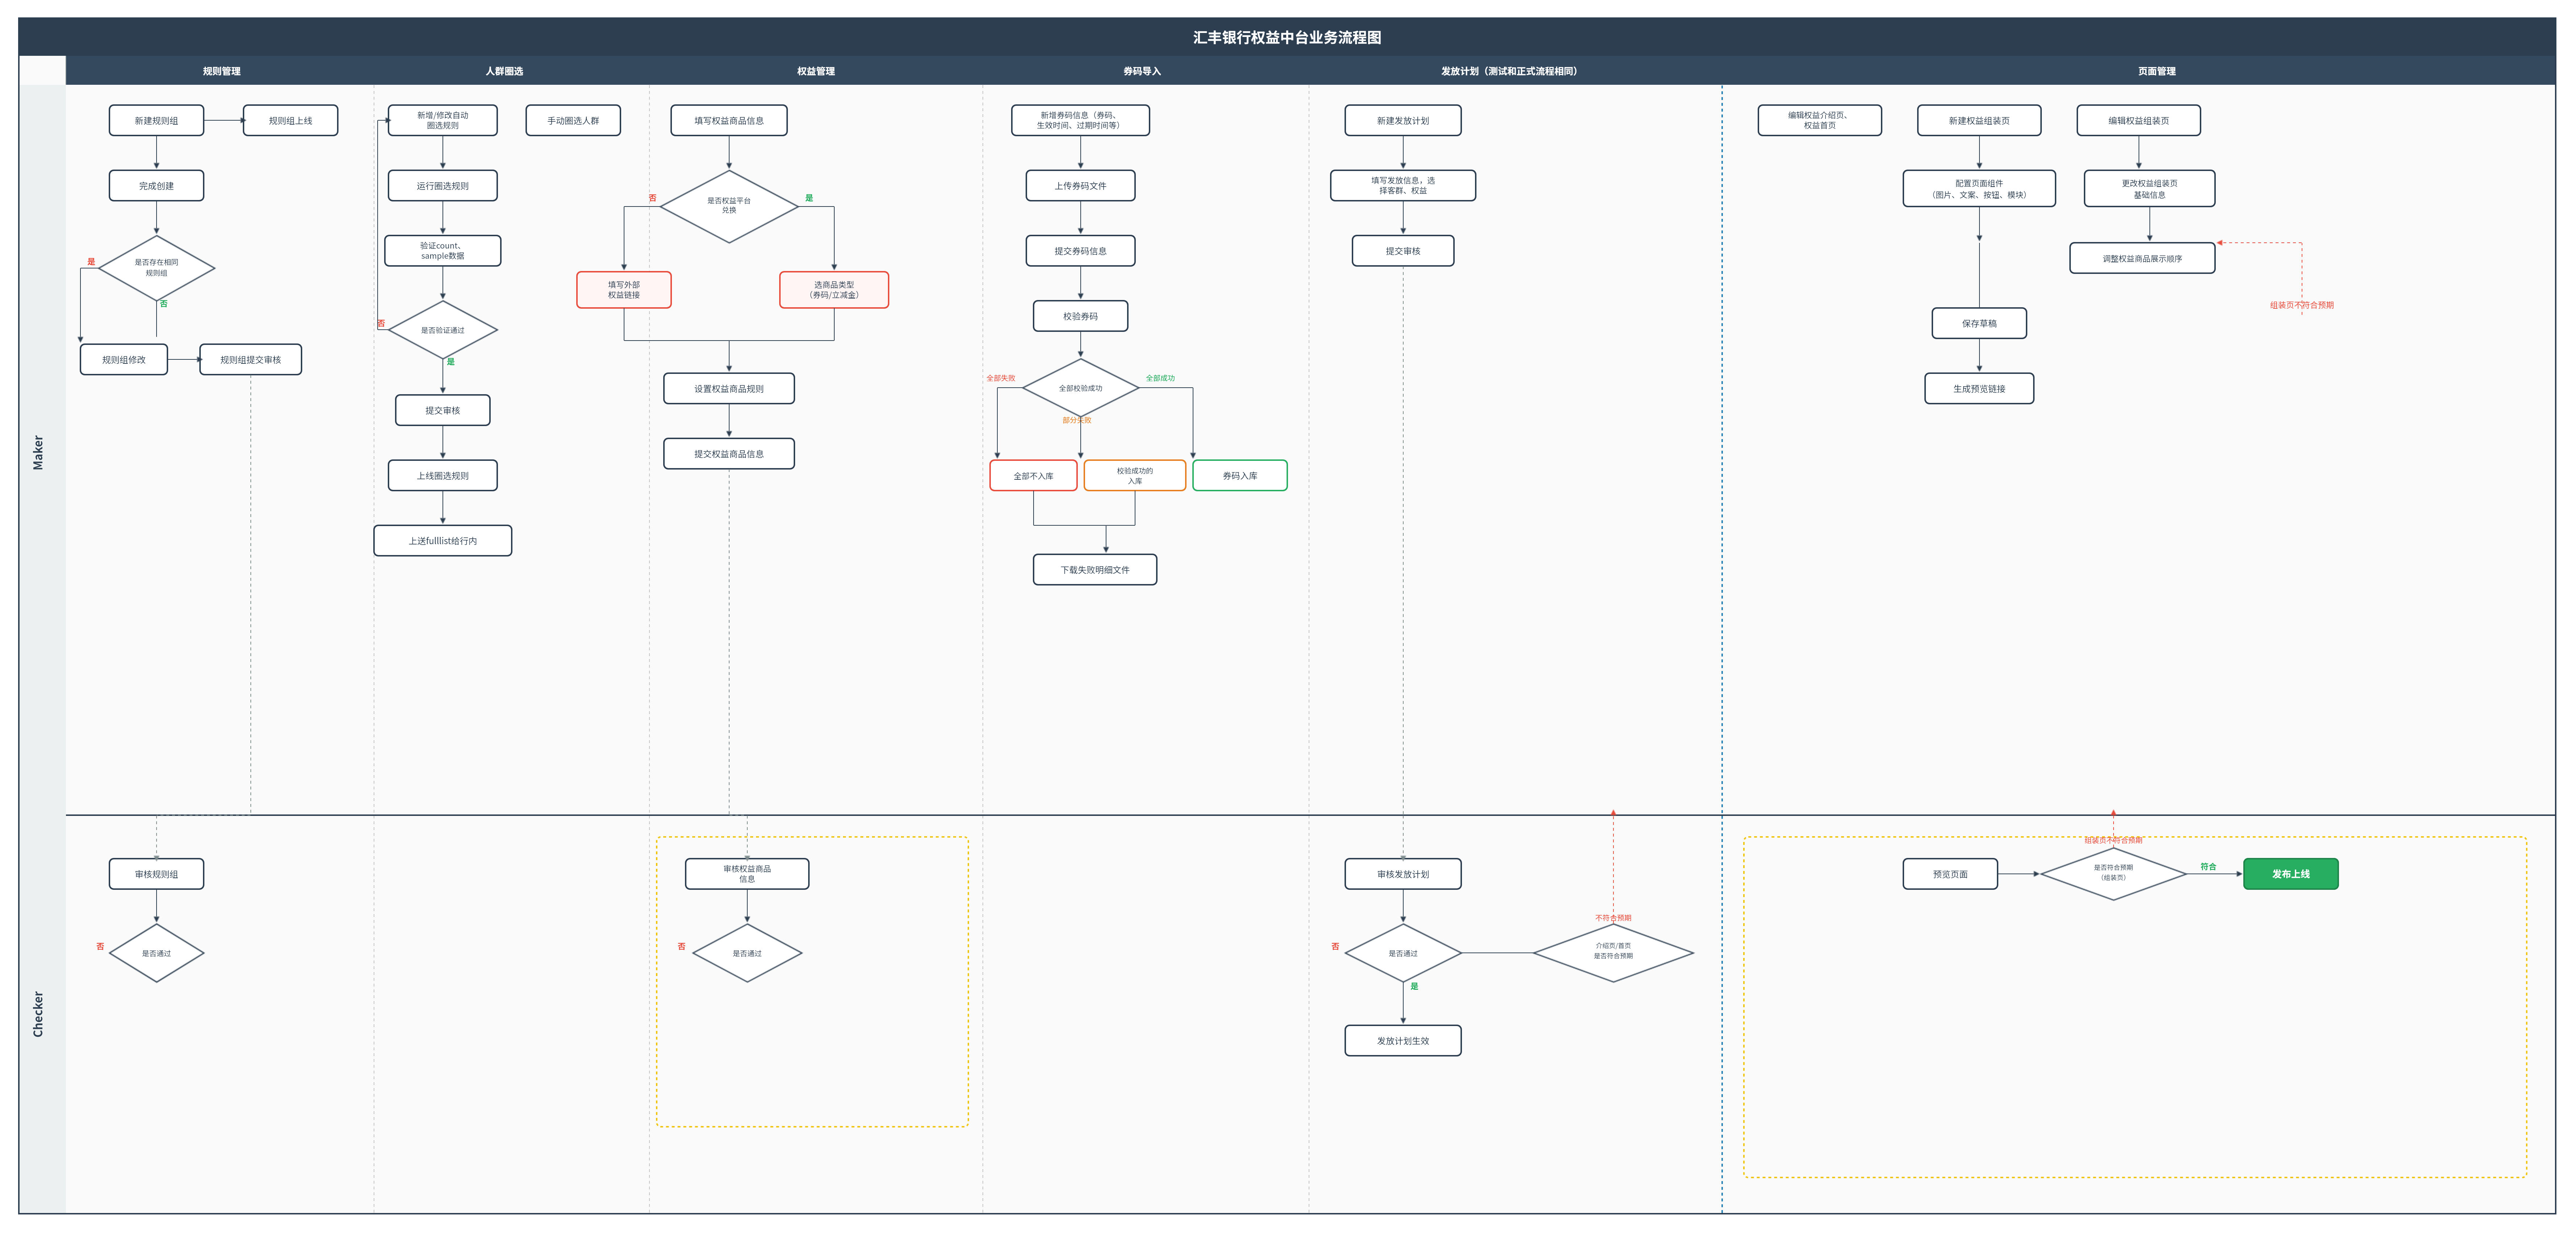Click the 是否验证通过 diamond
Viewport: 2576px width, 1234px height.
coord(443,330)
